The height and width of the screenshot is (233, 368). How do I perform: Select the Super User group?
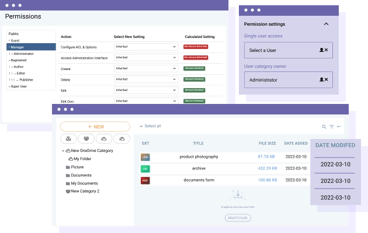point(18,86)
